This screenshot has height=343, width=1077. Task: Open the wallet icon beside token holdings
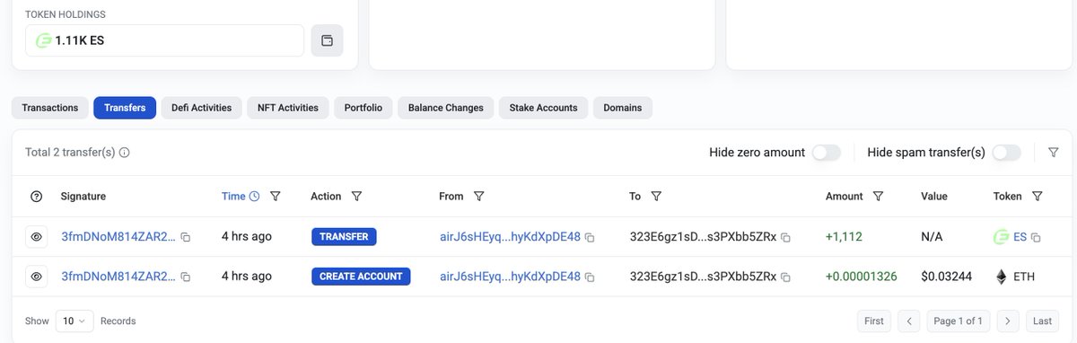[327, 40]
